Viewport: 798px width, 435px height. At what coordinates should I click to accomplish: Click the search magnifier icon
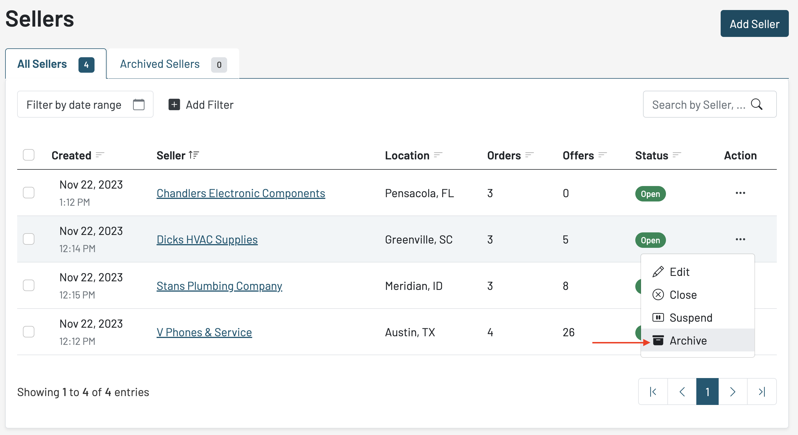756,105
